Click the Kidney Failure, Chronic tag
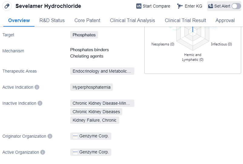This screenshot has width=243, height=164. [94, 120]
